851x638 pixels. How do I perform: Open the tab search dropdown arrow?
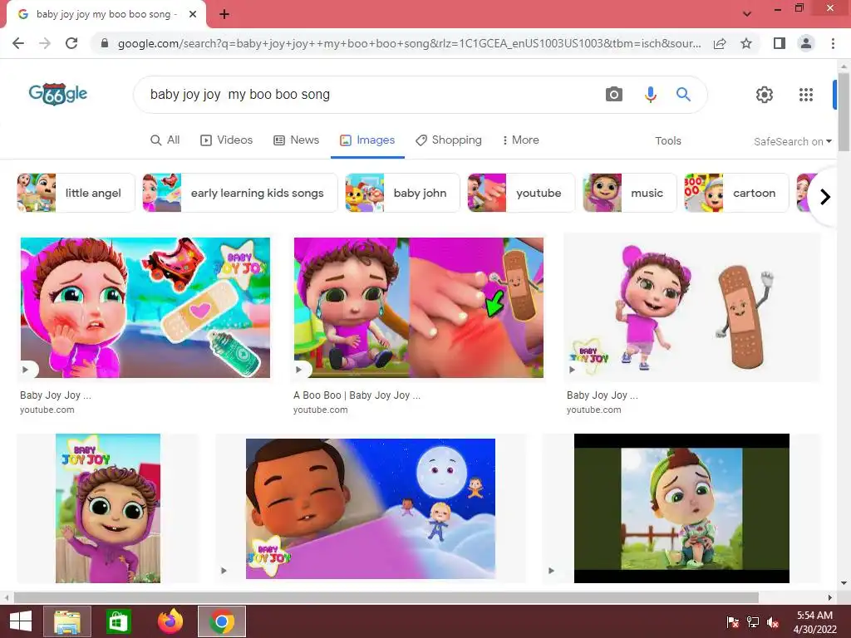[x=747, y=13]
